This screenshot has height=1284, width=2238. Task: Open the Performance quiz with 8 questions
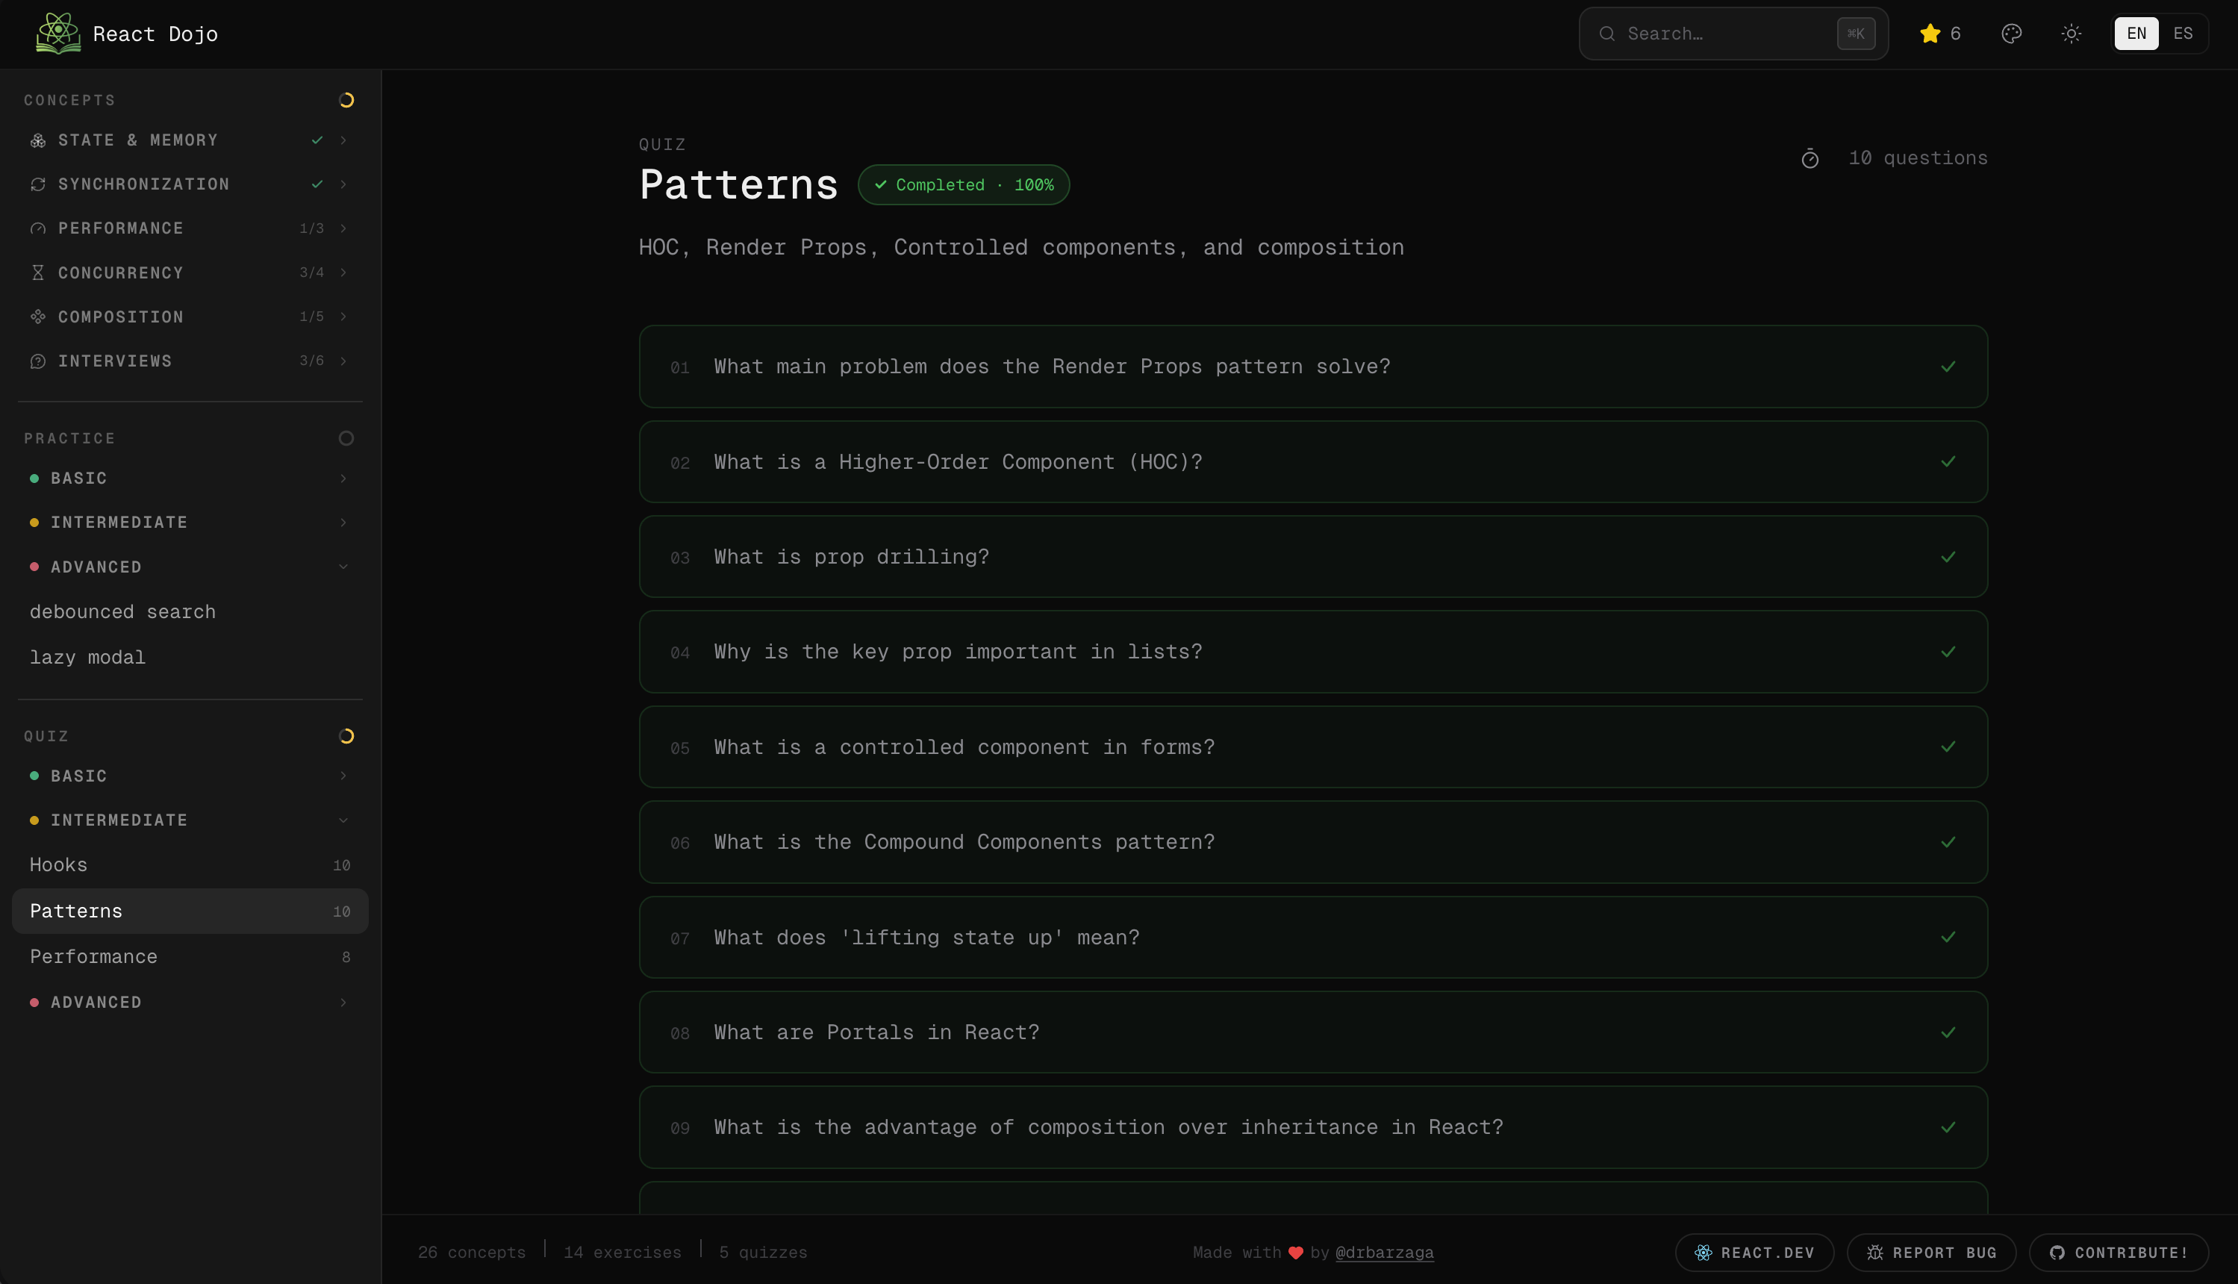(x=190, y=957)
